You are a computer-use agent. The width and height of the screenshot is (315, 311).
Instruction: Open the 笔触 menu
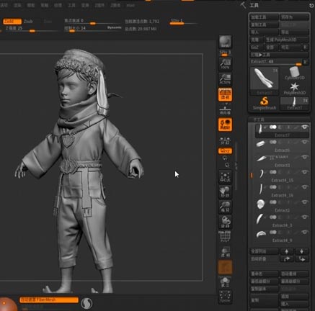45,5
